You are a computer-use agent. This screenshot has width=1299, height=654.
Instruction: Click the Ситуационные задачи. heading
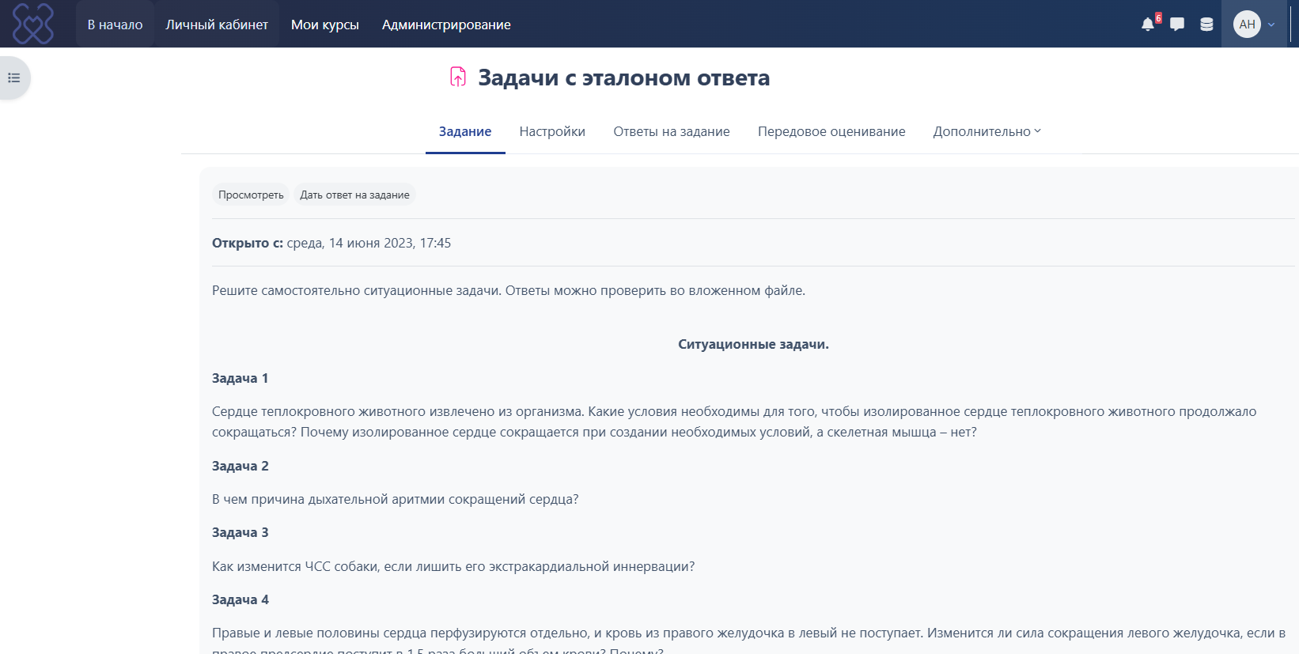[753, 344]
